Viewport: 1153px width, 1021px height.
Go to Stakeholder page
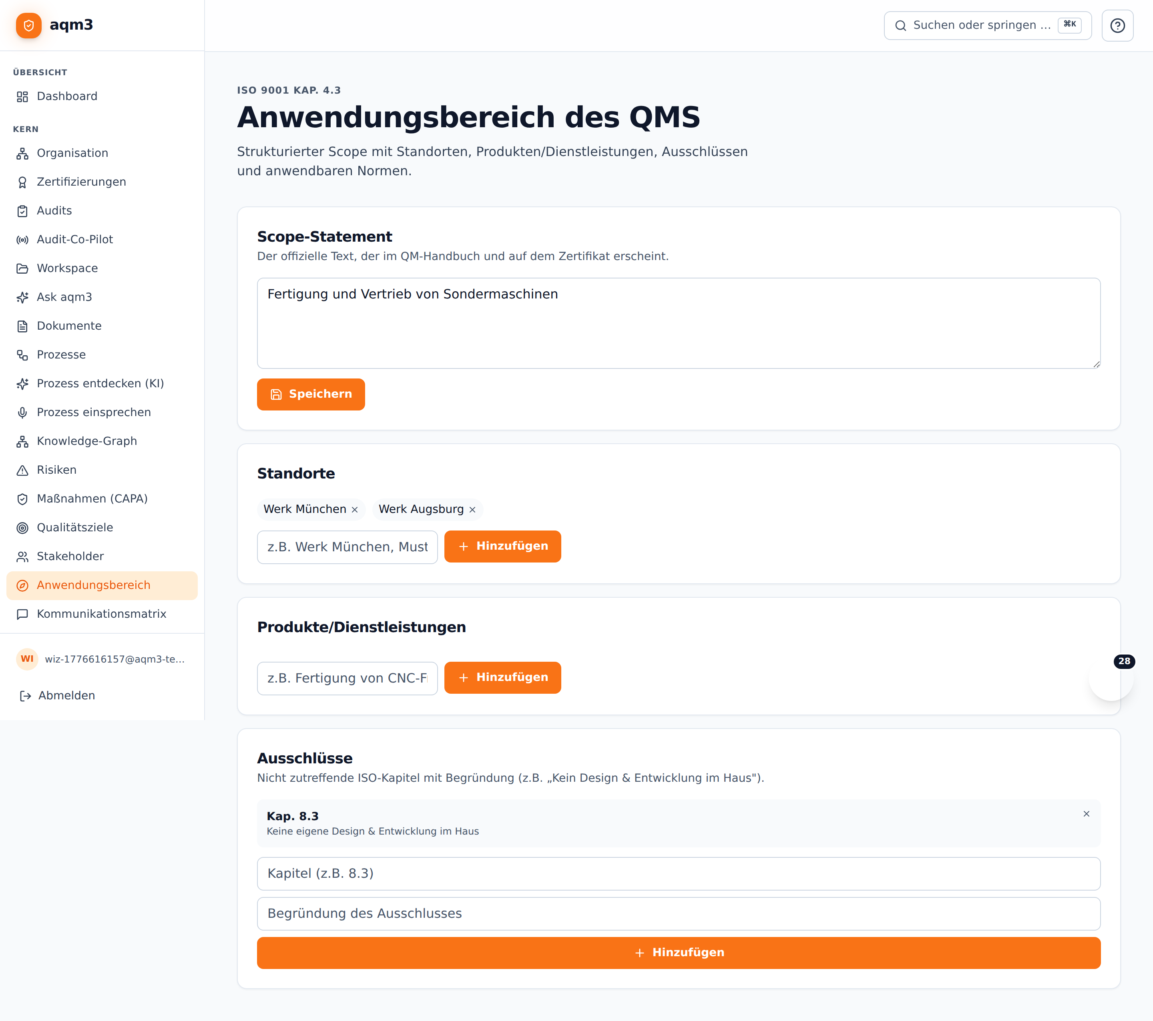tap(102, 557)
